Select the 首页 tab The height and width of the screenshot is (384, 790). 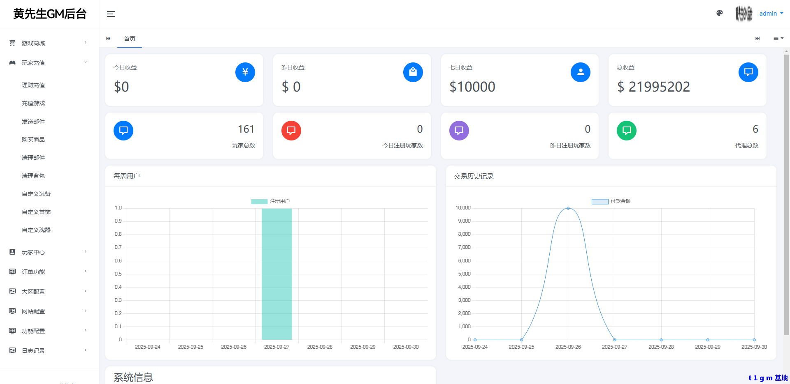pos(130,39)
